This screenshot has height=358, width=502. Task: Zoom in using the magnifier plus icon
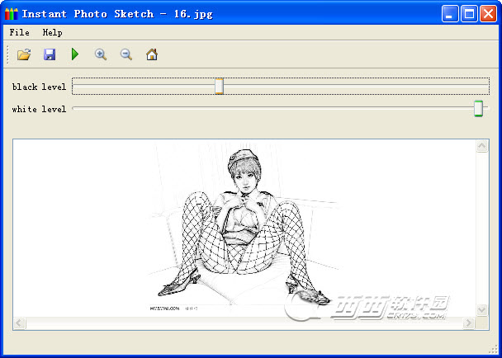[x=101, y=54]
